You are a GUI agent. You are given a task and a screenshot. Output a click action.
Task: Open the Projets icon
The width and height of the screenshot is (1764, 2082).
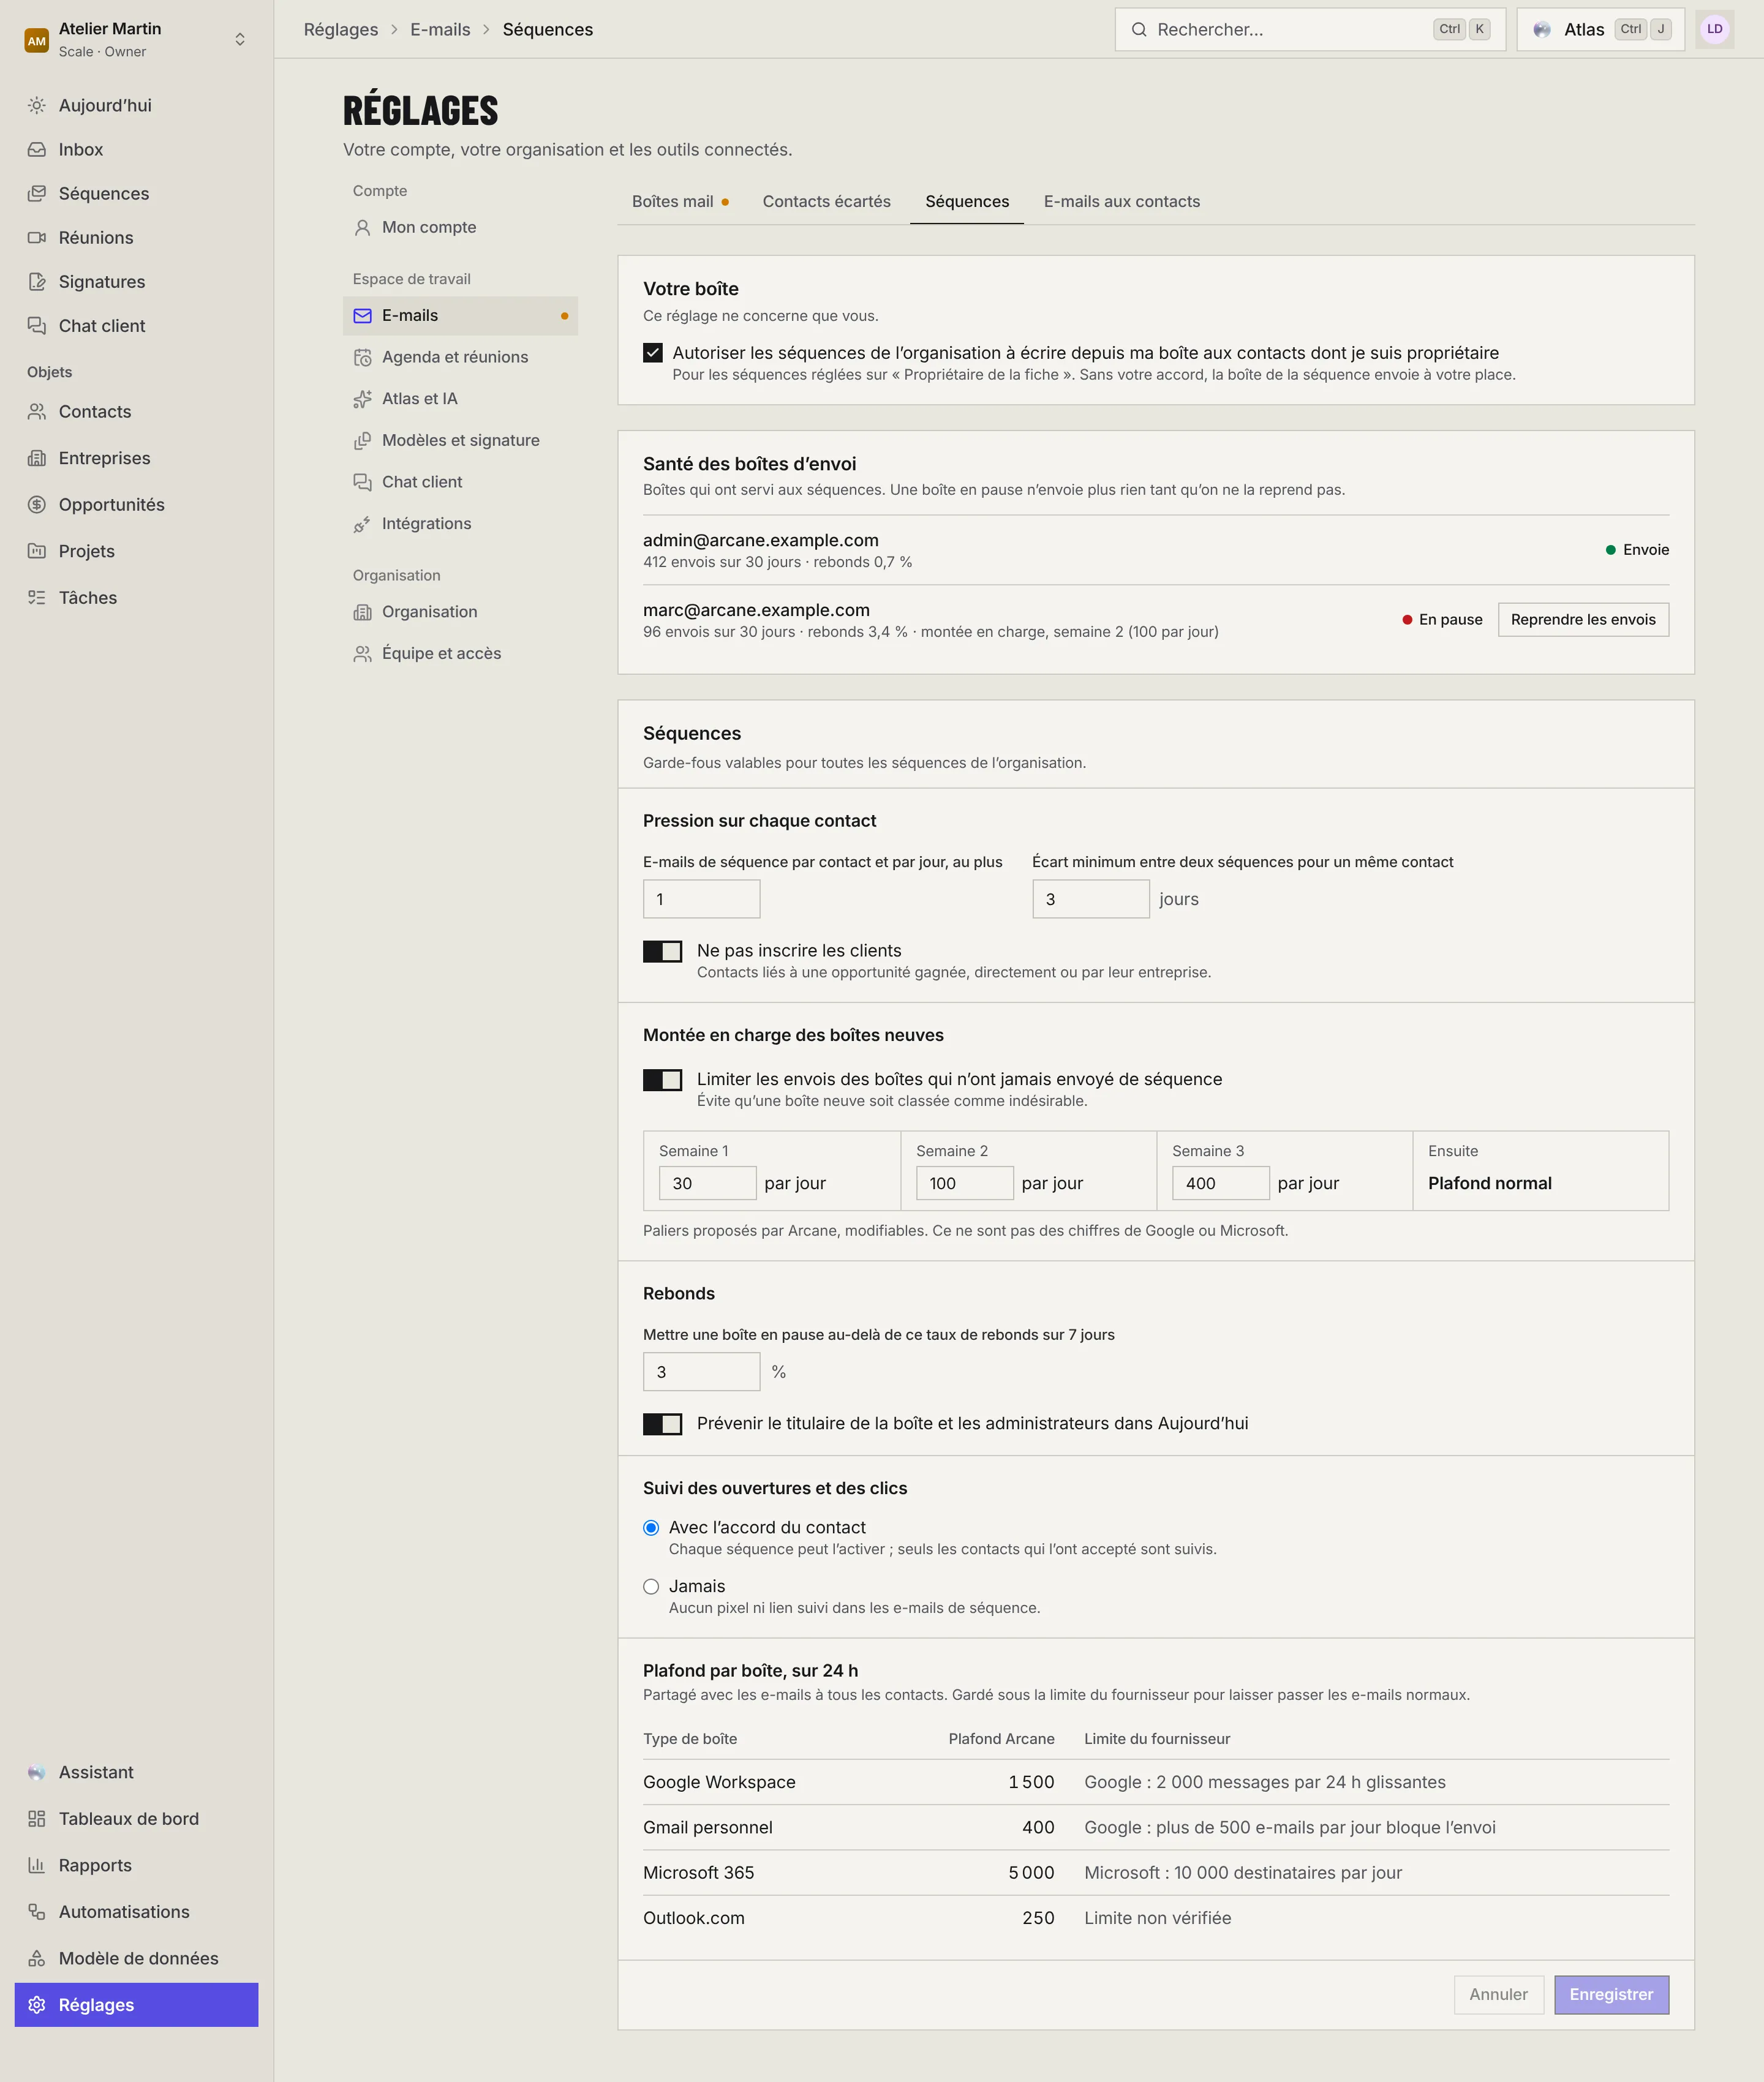point(37,552)
